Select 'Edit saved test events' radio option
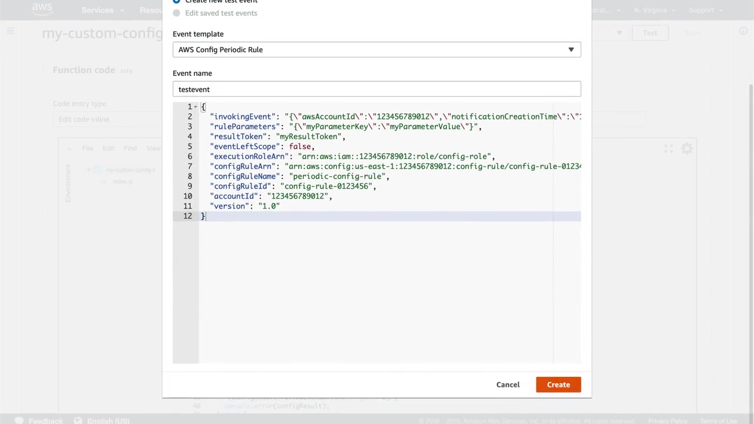 (x=177, y=13)
